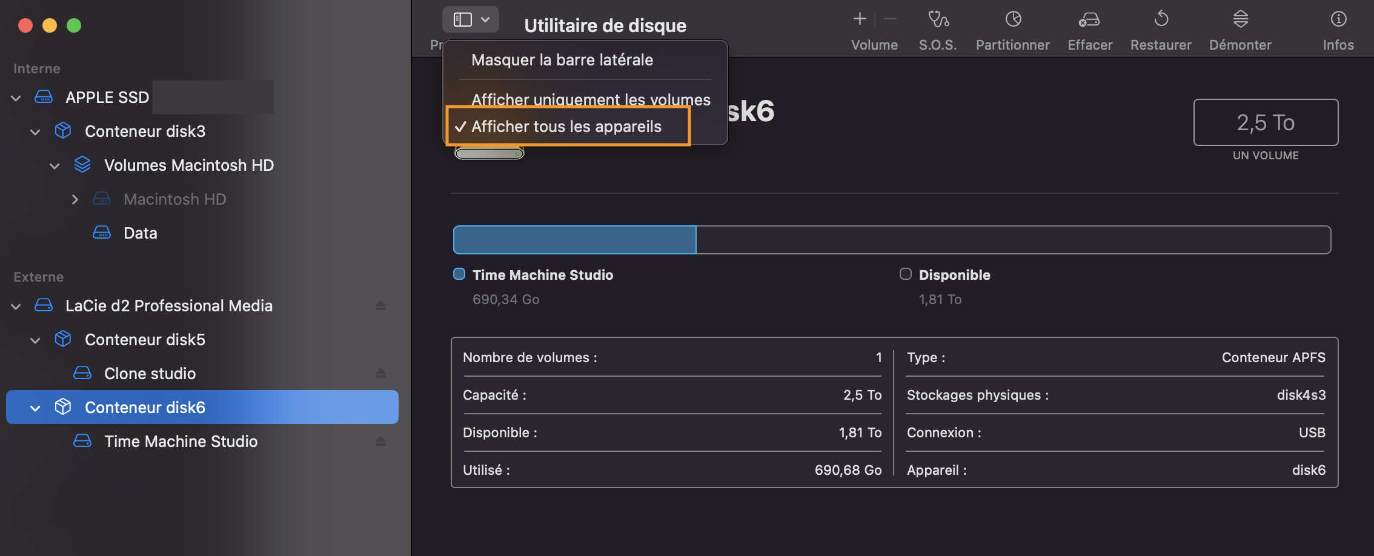1374x556 pixels.
Task: Click the blue used-space bar segment
Action: [574, 240]
